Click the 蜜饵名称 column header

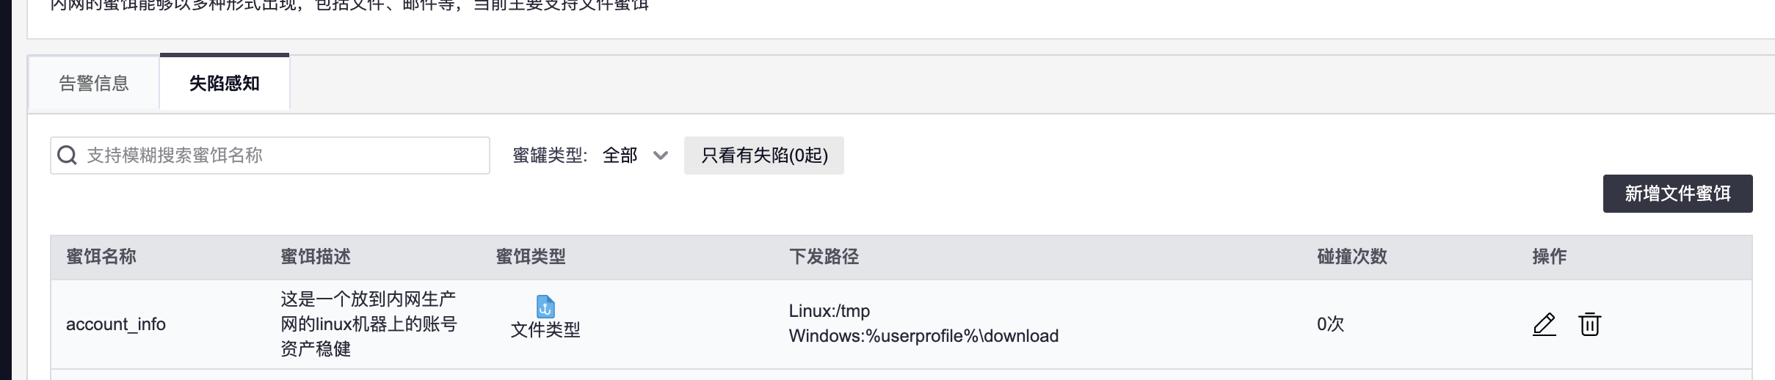101,257
